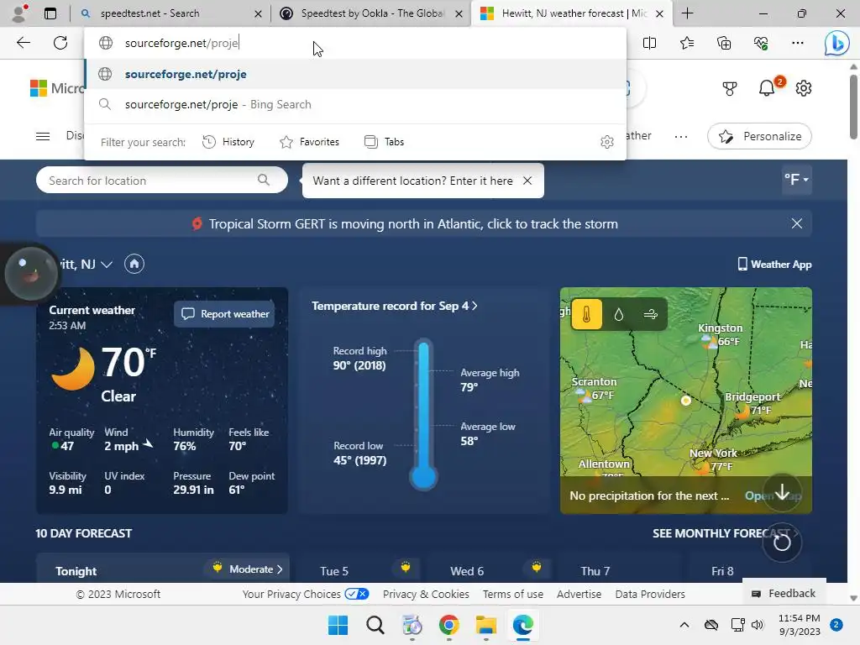Open SEE MONTHLY FORECAST link
860x645 pixels.
[725, 533]
